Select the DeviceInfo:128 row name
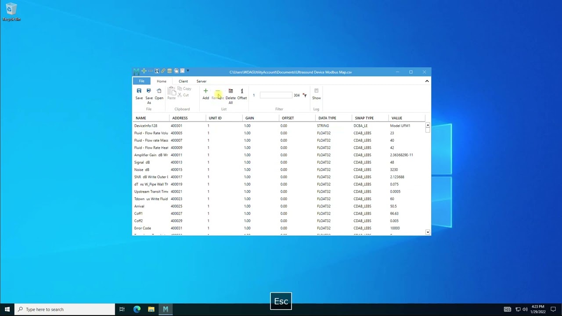The width and height of the screenshot is (562, 316). click(x=146, y=126)
